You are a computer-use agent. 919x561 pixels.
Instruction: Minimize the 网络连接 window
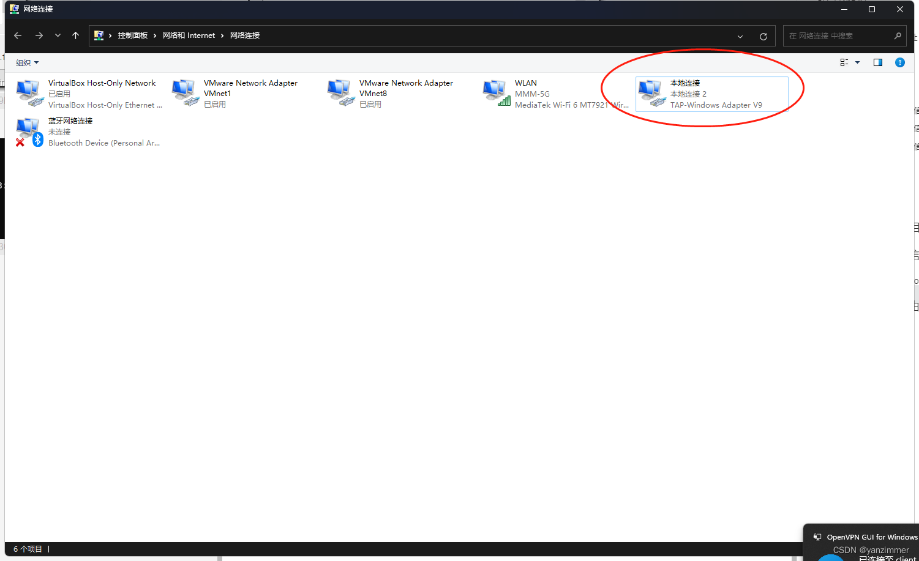tap(844, 9)
